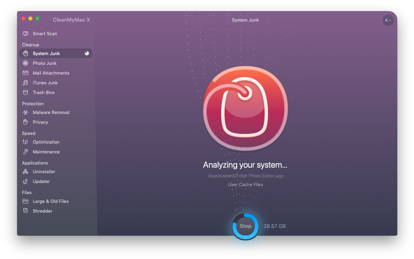Open the Smart Scan module

point(56,33)
